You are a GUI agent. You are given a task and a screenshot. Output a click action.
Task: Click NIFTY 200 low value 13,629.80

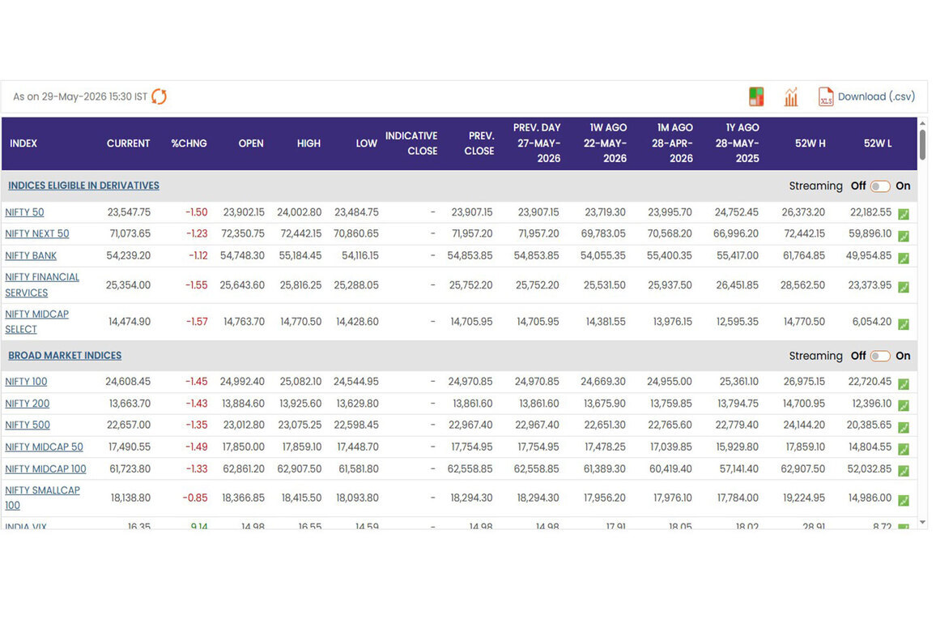(x=358, y=404)
